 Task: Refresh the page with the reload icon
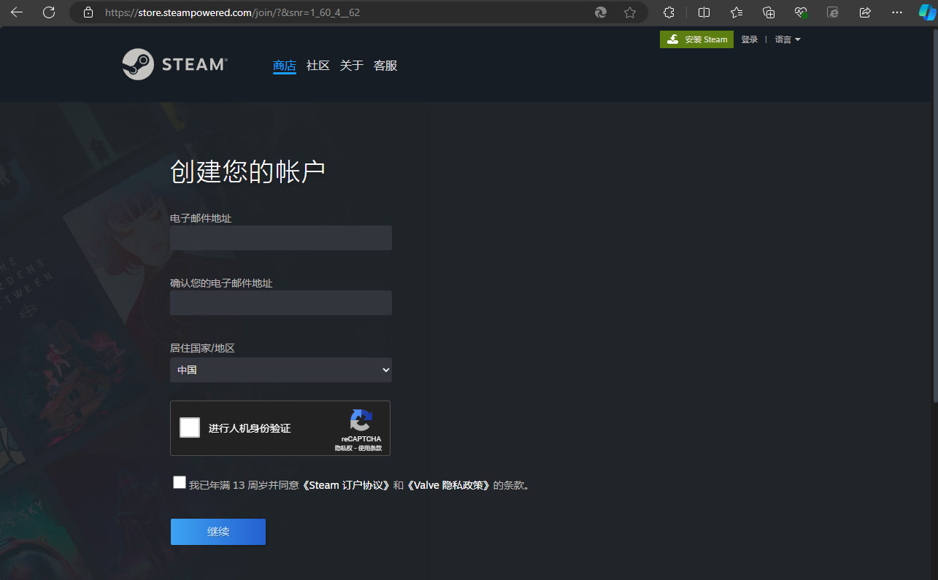49,12
